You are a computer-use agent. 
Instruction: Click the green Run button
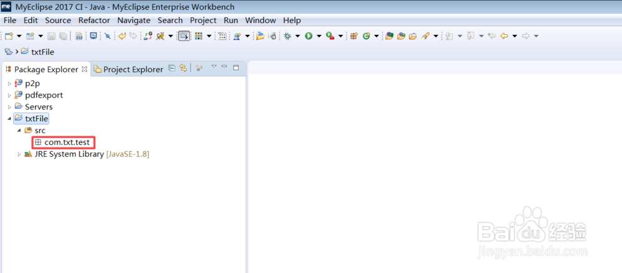click(x=309, y=36)
